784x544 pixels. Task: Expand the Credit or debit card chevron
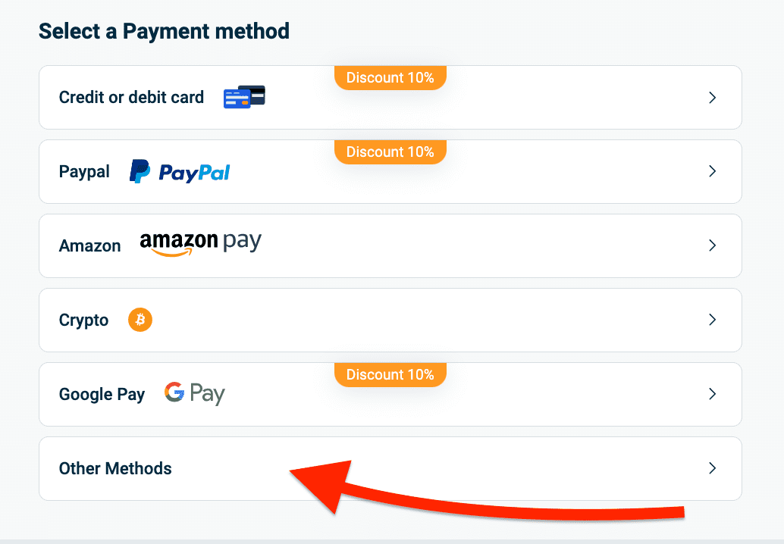712,98
